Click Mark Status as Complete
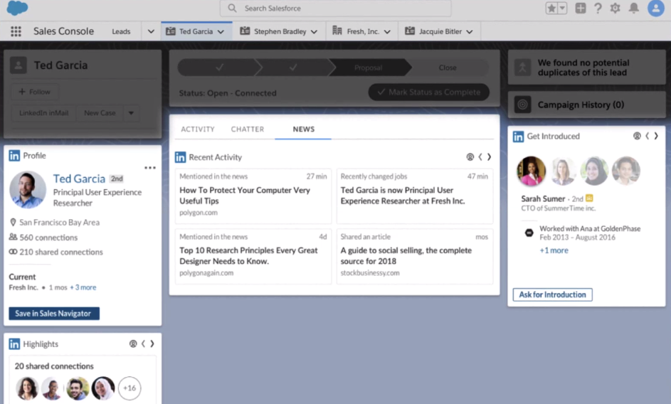Image resolution: width=671 pixels, height=404 pixels. [429, 92]
